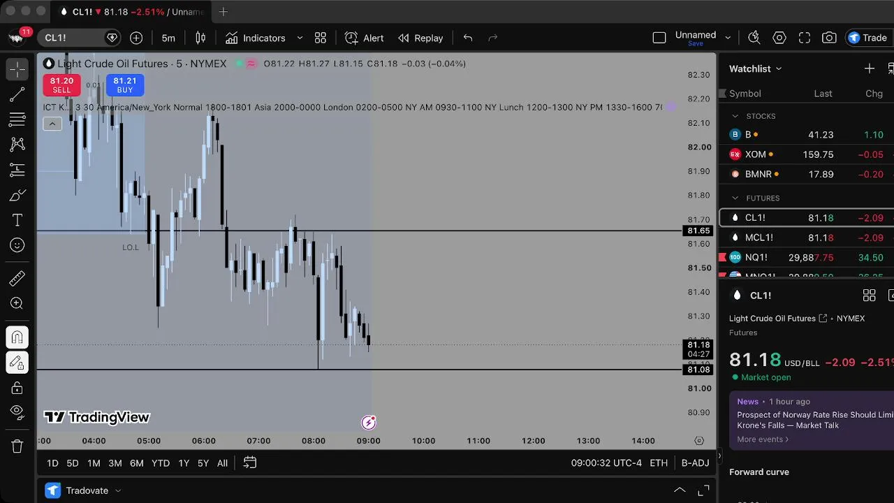This screenshot has height=503, width=894.
Task: Open the More events link
Action: click(763, 439)
